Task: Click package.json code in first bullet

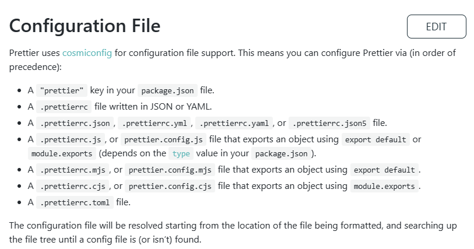Action: (x=167, y=90)
